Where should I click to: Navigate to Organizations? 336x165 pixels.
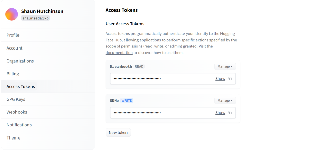[x=20, y=61]
